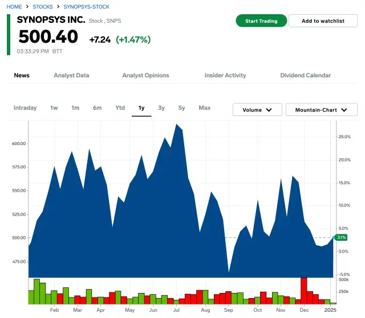Click the Start Trading button

point(261,21)
